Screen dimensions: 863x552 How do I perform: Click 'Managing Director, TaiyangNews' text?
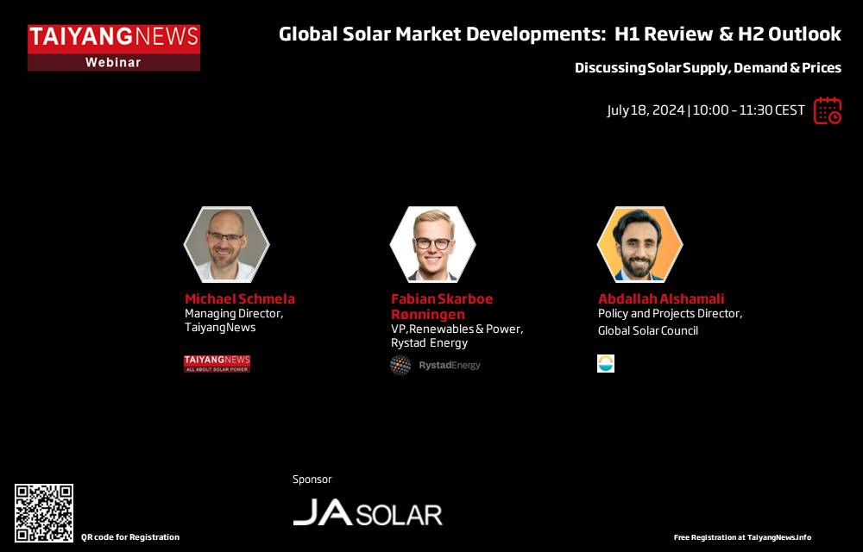tap(234, 320)
